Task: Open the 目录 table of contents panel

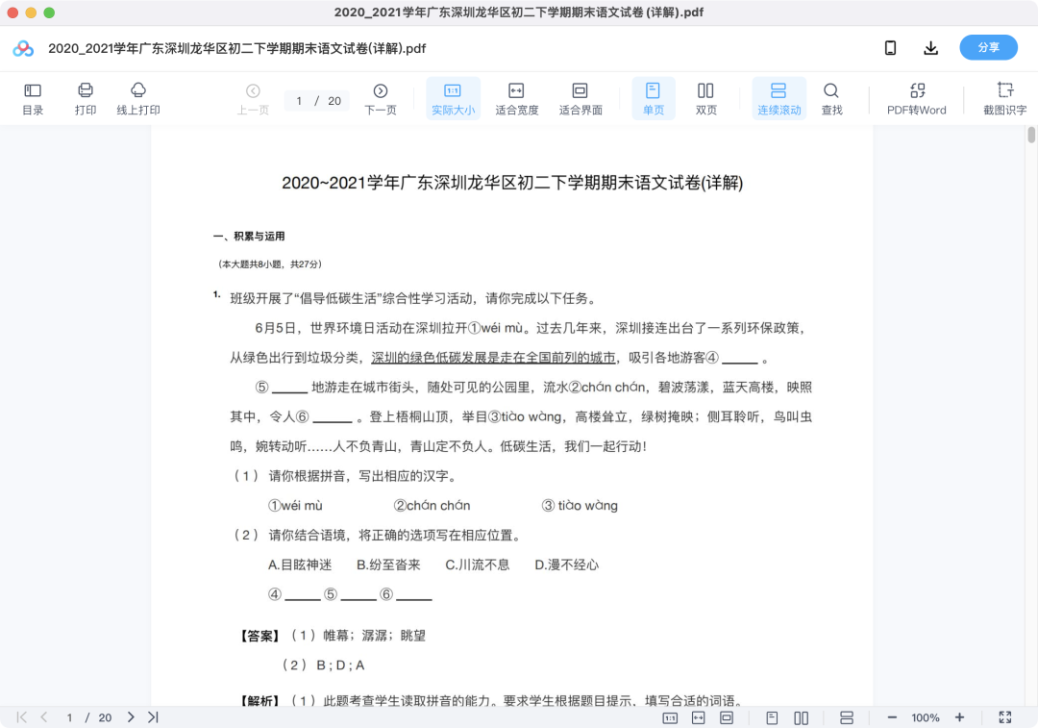Action: coord(33,98)
